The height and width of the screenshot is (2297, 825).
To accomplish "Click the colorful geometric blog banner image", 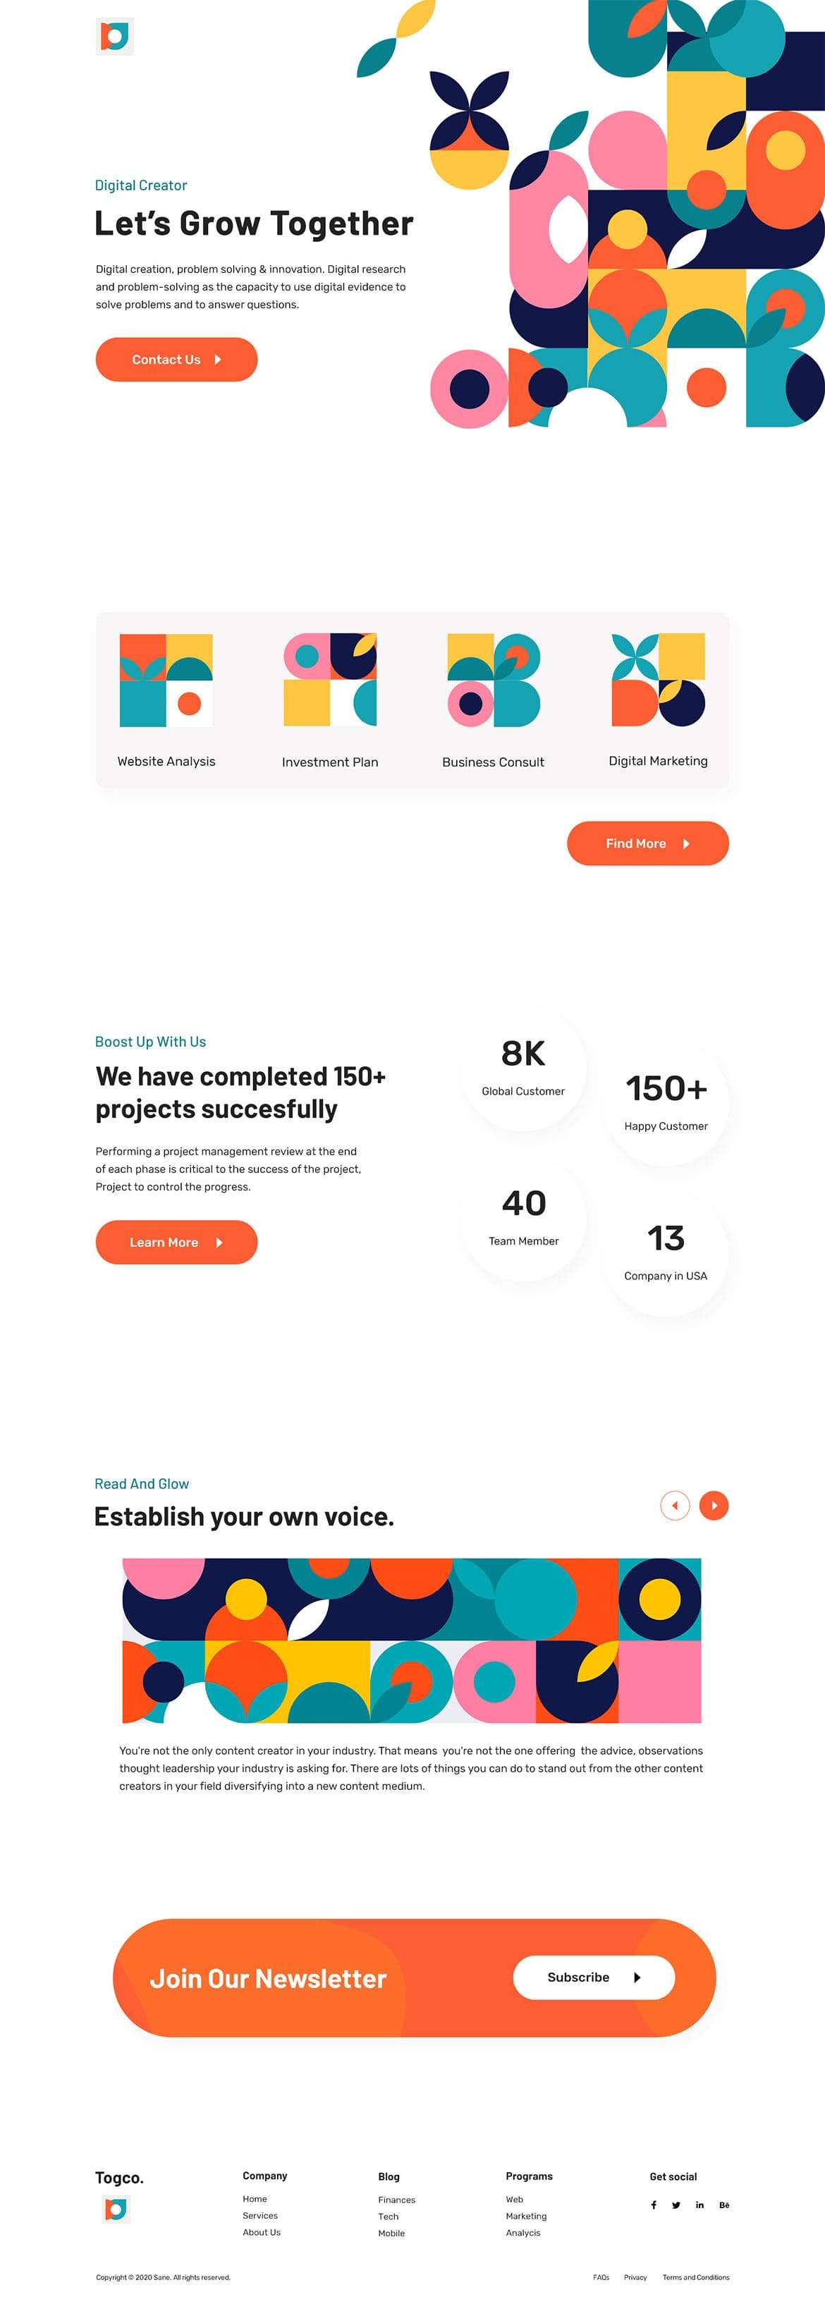I will [411, 1640].
